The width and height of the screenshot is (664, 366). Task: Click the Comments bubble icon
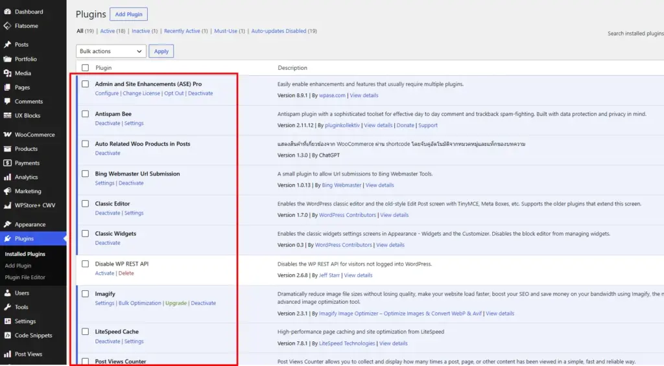(x=8, y=102)
